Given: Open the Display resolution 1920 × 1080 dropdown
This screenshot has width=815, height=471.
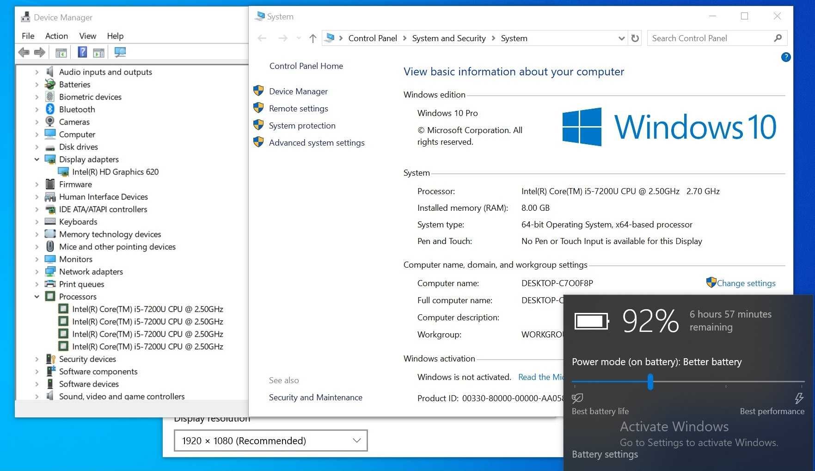Looking at the screenshot, I should click(271, 440).
